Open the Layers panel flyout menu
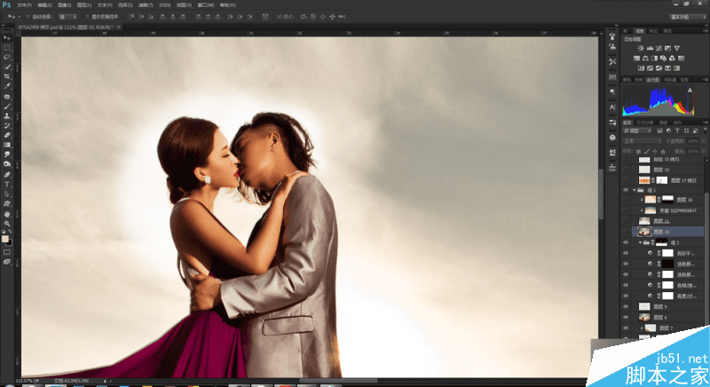 coord(705,122)
